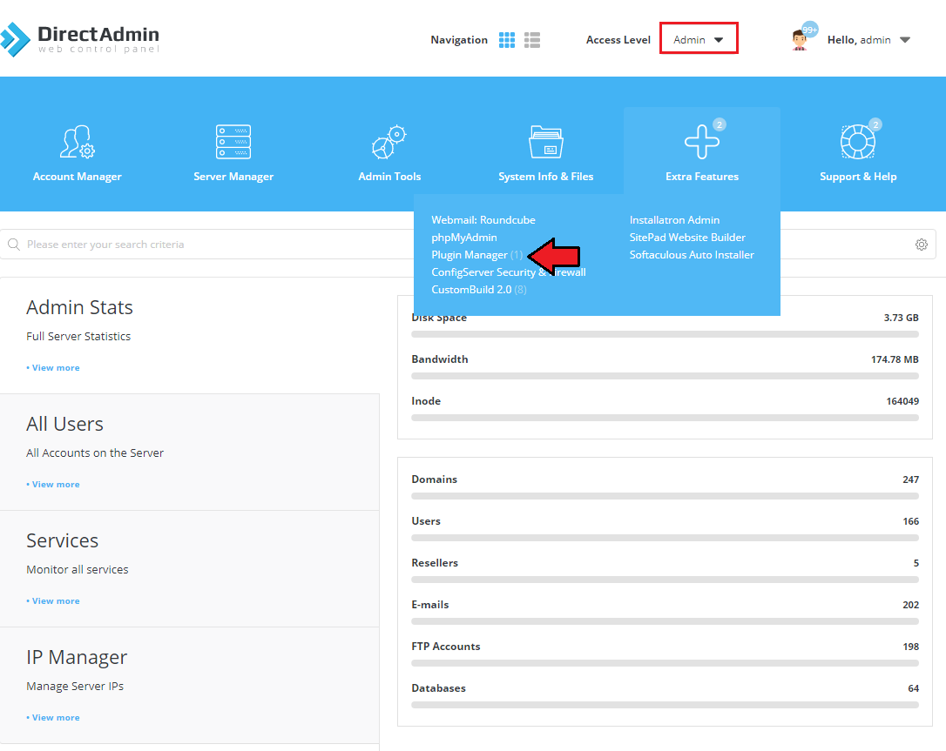Open the Admin Tools icon menu
The width and height of the screenshot is (946, 751).
389,142
